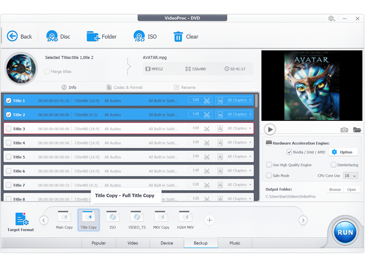Switch to the Video tab
365x279 pixels.
(133, 243)
